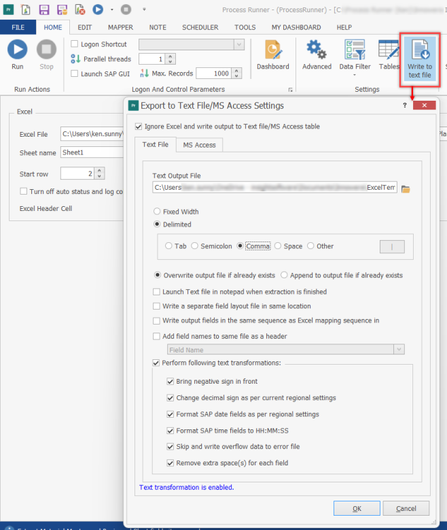Switch to the SCHEDULER ribbon tab
The height and width of the screenshot is (530, 447).
tap(200, 27)
